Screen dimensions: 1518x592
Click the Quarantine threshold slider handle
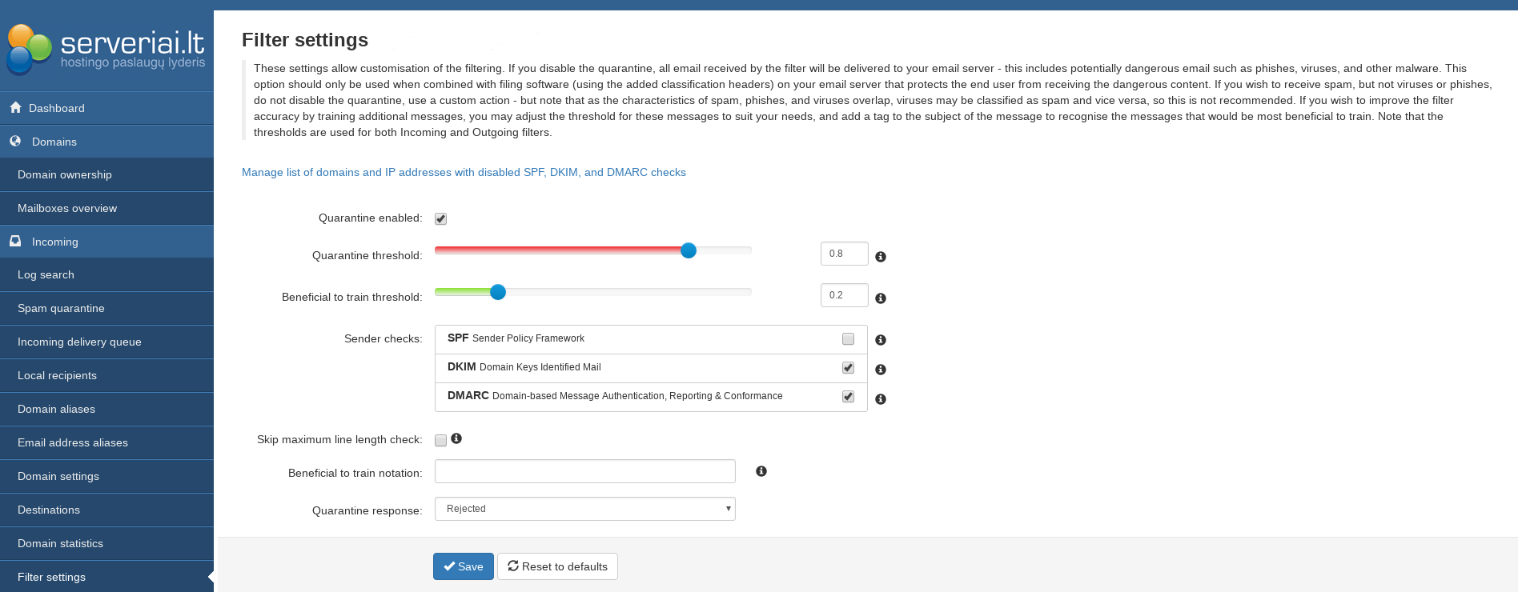pos(689,250)
